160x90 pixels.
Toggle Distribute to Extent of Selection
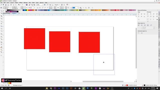(x=139, y=33)
